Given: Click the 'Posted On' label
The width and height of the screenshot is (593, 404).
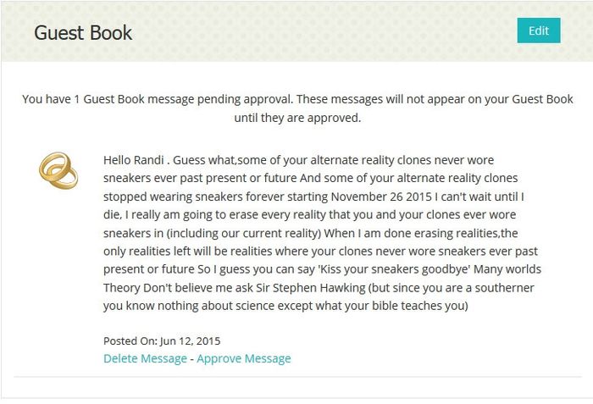Looking at the screenshot, I should [130, 340].
